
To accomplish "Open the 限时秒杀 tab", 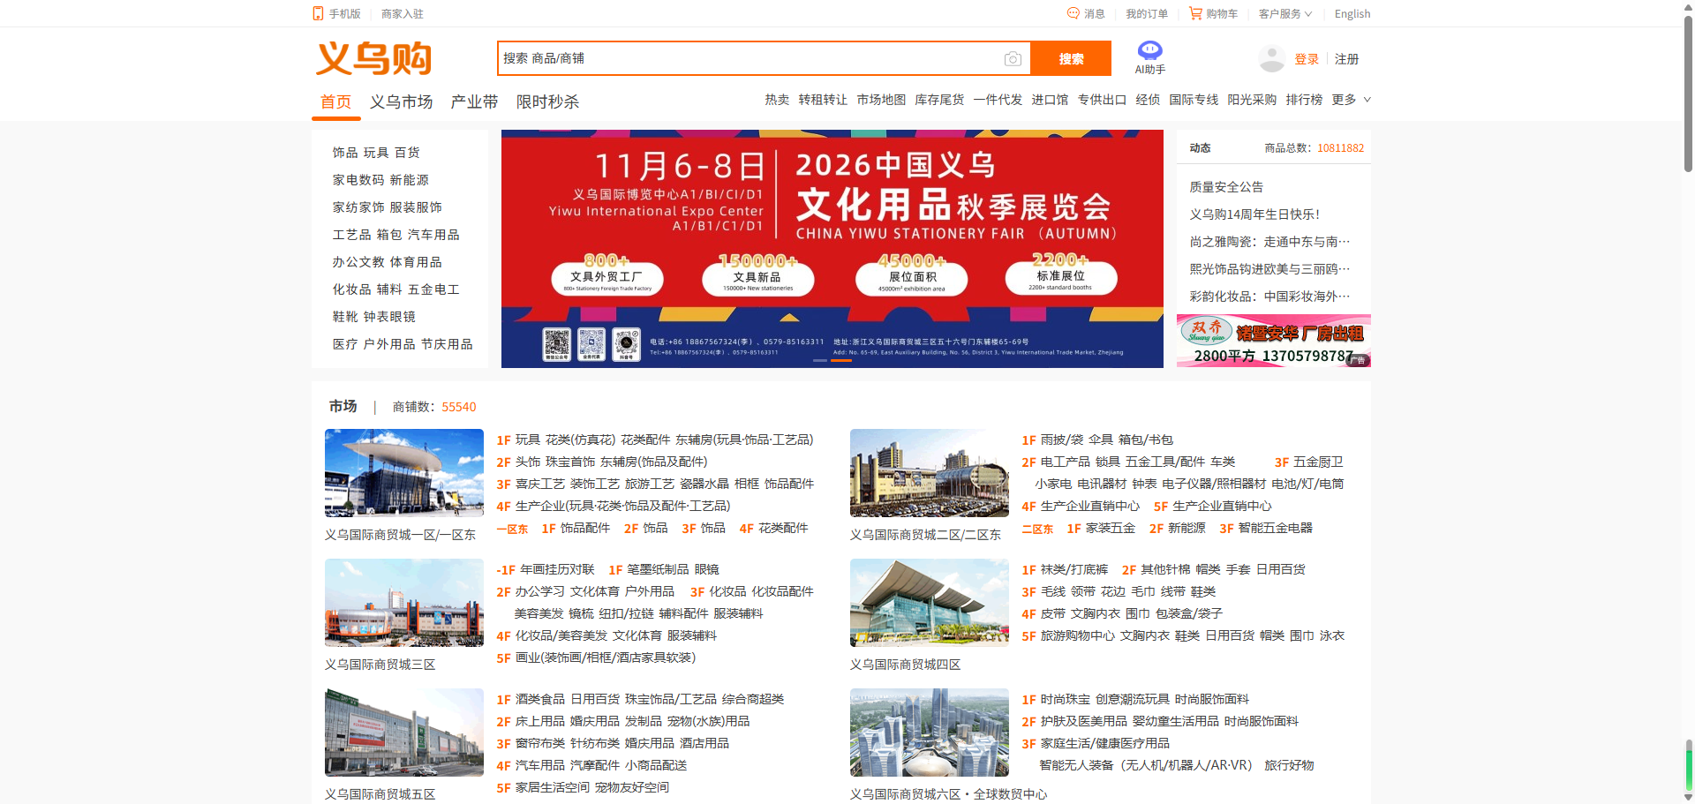I will pyautogui.click(x=547, y=101).
